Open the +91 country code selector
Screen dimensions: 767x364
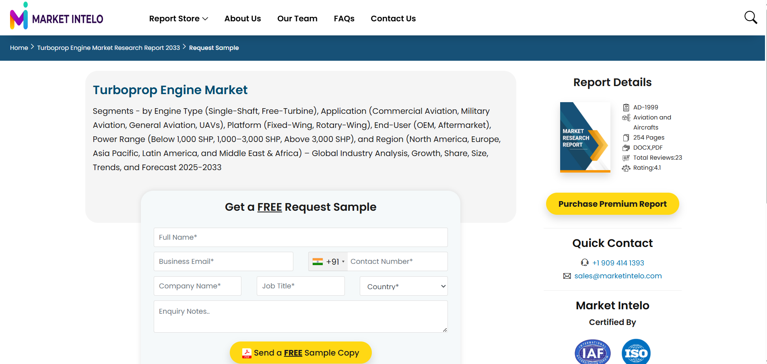(328, 261)
